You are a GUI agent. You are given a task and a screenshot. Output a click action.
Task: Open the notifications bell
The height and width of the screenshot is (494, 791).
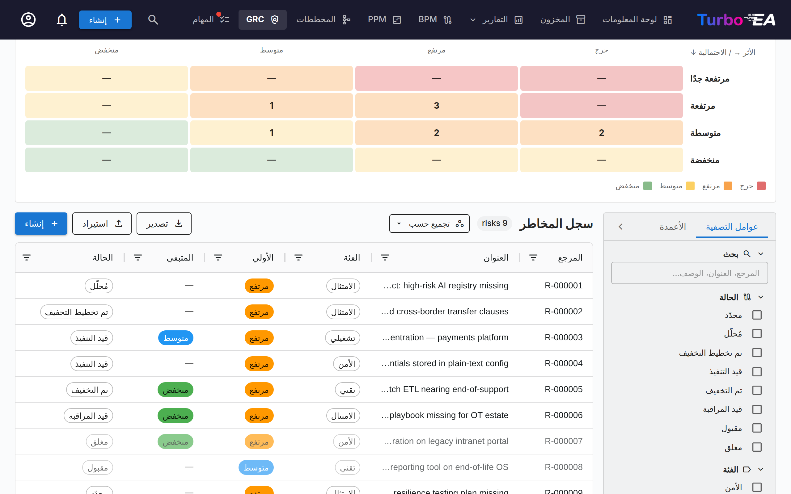(62, 19)
